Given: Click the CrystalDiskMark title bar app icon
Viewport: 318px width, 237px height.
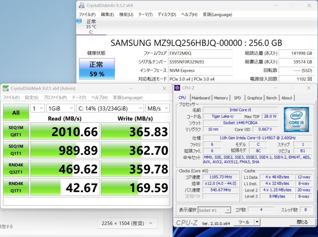Looking at the screenshot, I should click(6, 88).
